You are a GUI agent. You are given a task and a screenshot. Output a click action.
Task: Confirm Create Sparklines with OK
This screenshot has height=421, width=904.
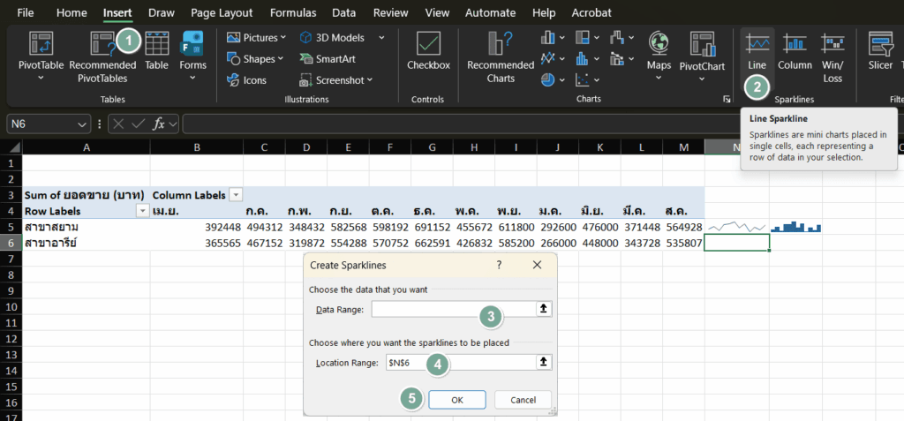[457, 400]
